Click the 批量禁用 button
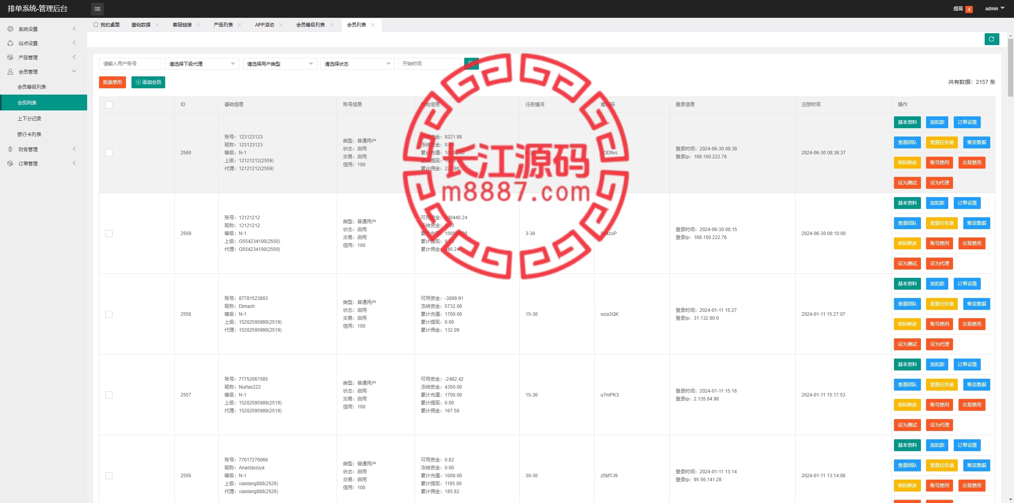Viewport: 1014px width, 503px height. pos(112,82)
